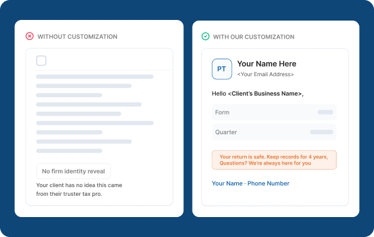Click the Hello <Client's Business Name> greeting
The width and height of the screenshot is (374, 237).
(x=257, y=94)
